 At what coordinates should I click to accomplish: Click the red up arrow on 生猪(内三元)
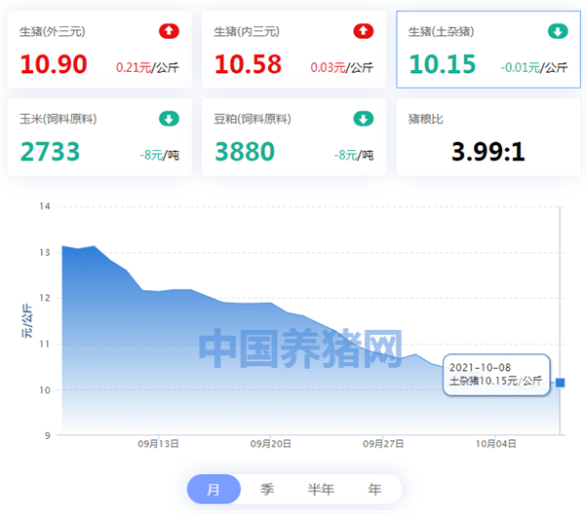click(x=364, y=31)
